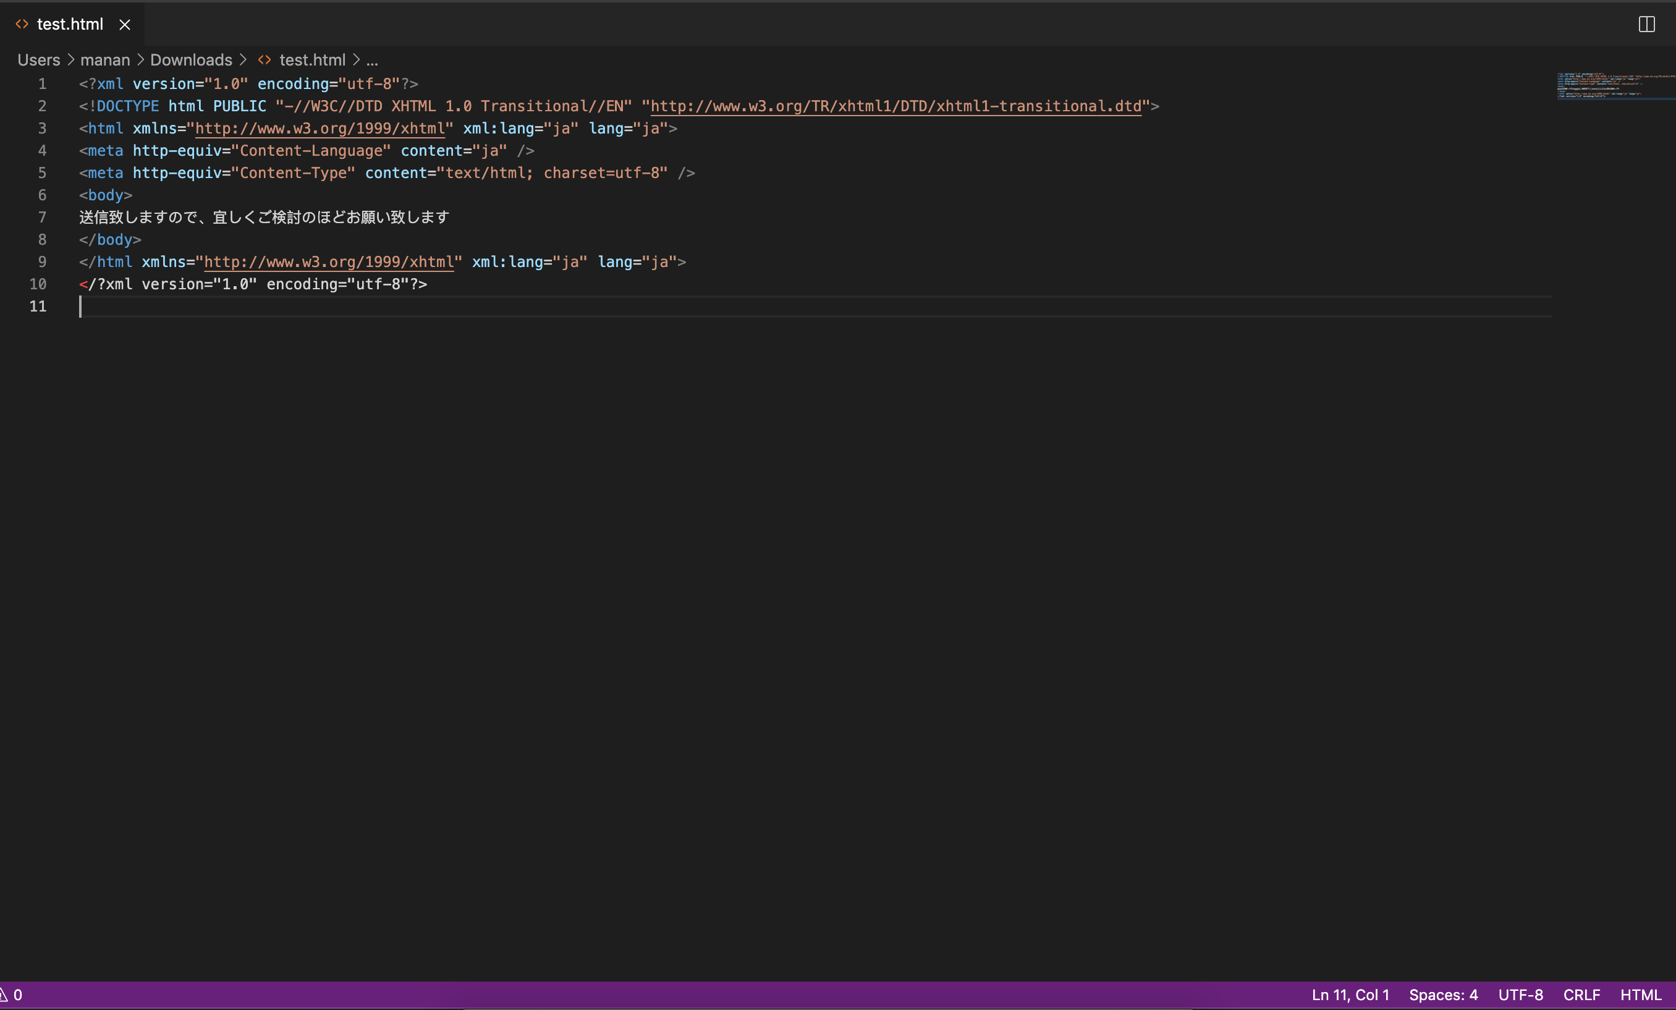Click chevron after Users breadcrumb

coord(70,60)
